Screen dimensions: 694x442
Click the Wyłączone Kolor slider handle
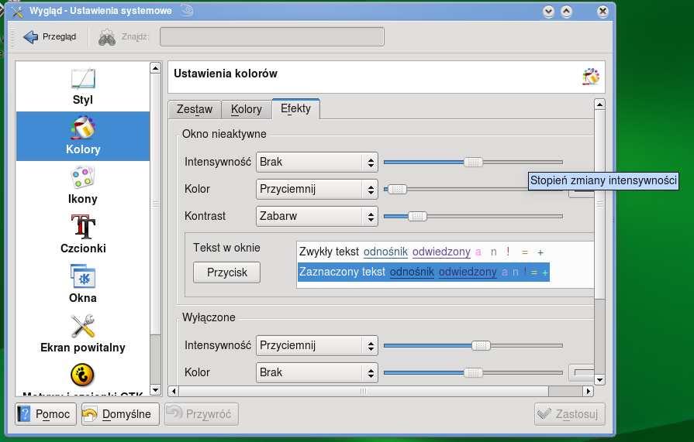[x=473, y=372]
